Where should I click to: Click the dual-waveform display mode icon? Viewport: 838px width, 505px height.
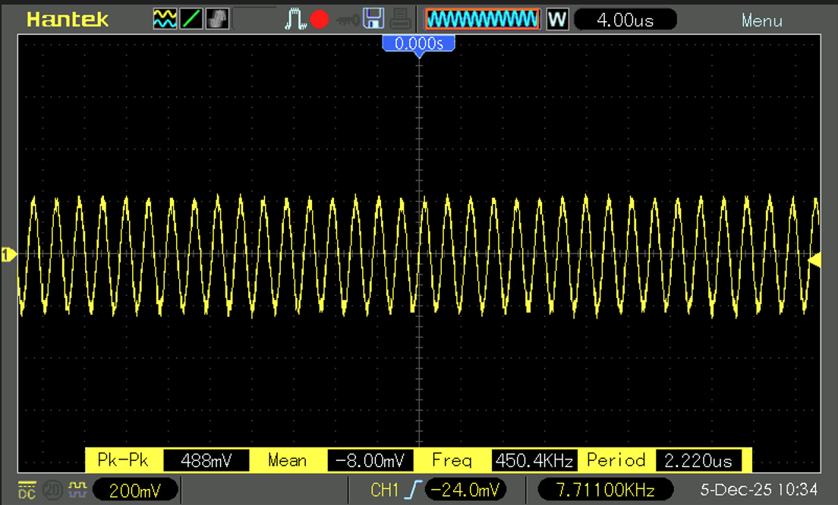[x=165, y=20]
